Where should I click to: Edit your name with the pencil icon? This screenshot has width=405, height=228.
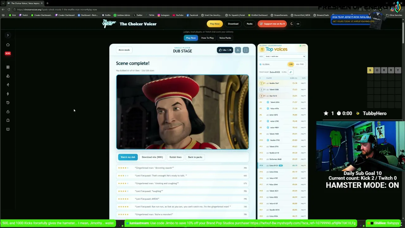(290, 72)
